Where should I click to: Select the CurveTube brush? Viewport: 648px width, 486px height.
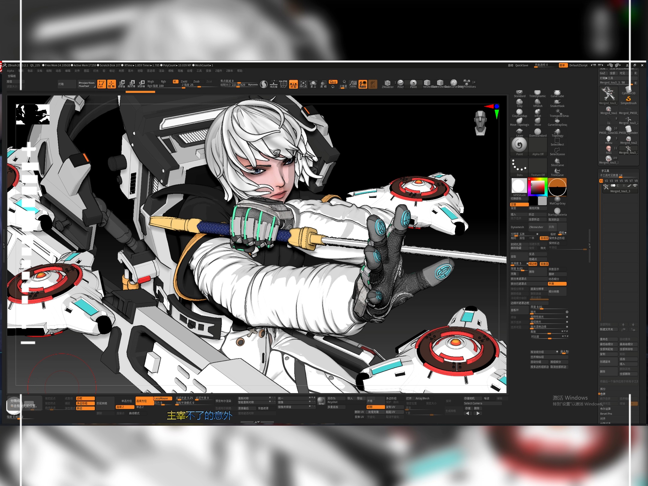click(557, 94)
